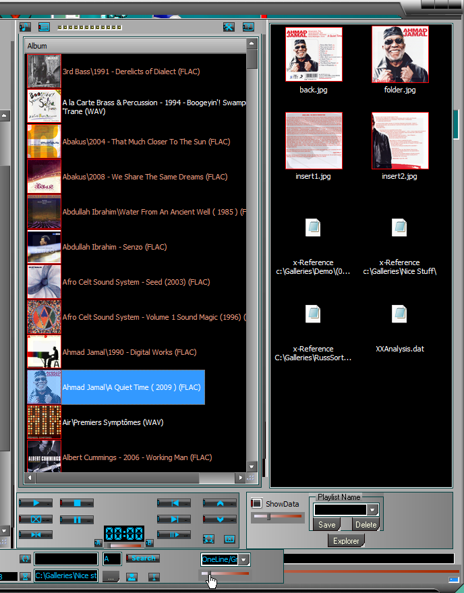Click the album list scroll-up arrow

coord(252,43)
